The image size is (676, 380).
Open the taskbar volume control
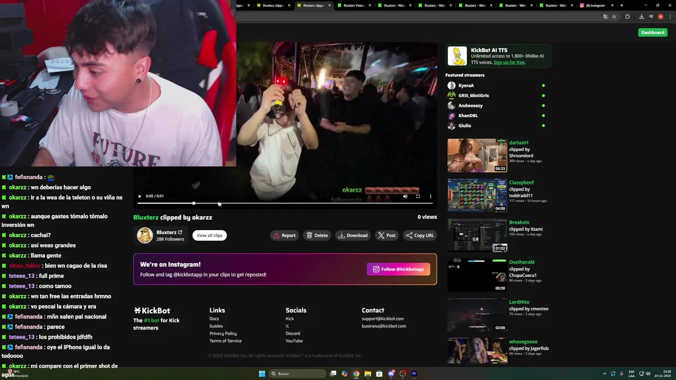(x=648, y=374)
